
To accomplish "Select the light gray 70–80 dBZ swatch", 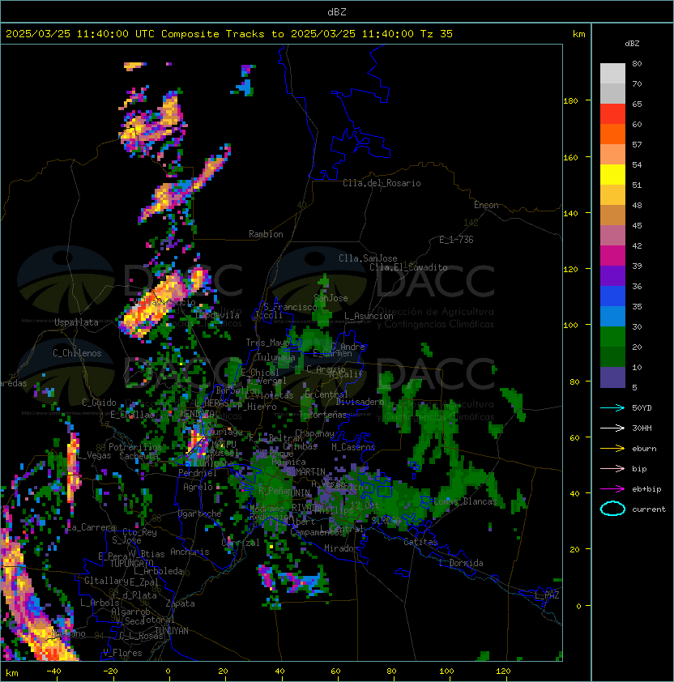I will (x=612, y=74).
